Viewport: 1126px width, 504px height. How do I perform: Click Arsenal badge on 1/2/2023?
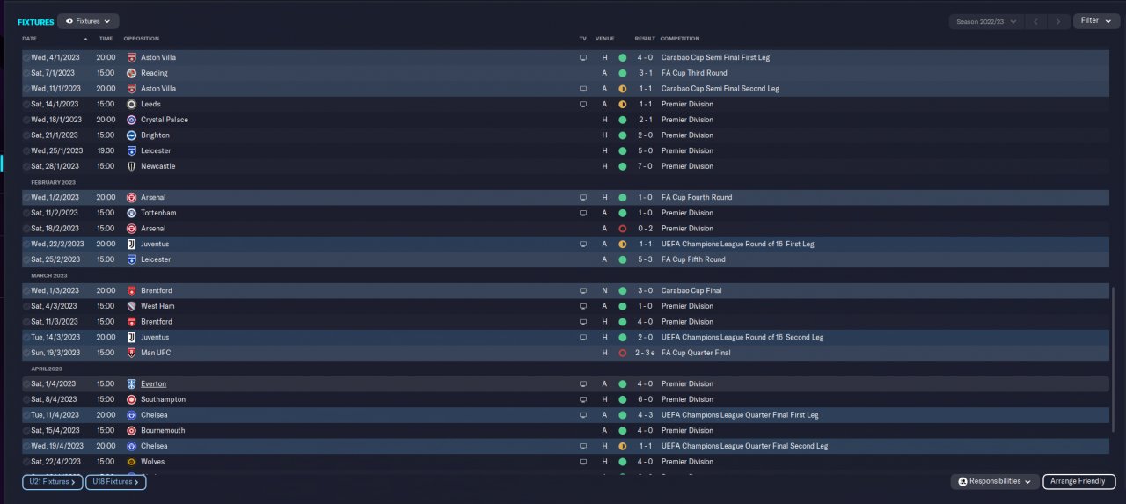point(131,197)
